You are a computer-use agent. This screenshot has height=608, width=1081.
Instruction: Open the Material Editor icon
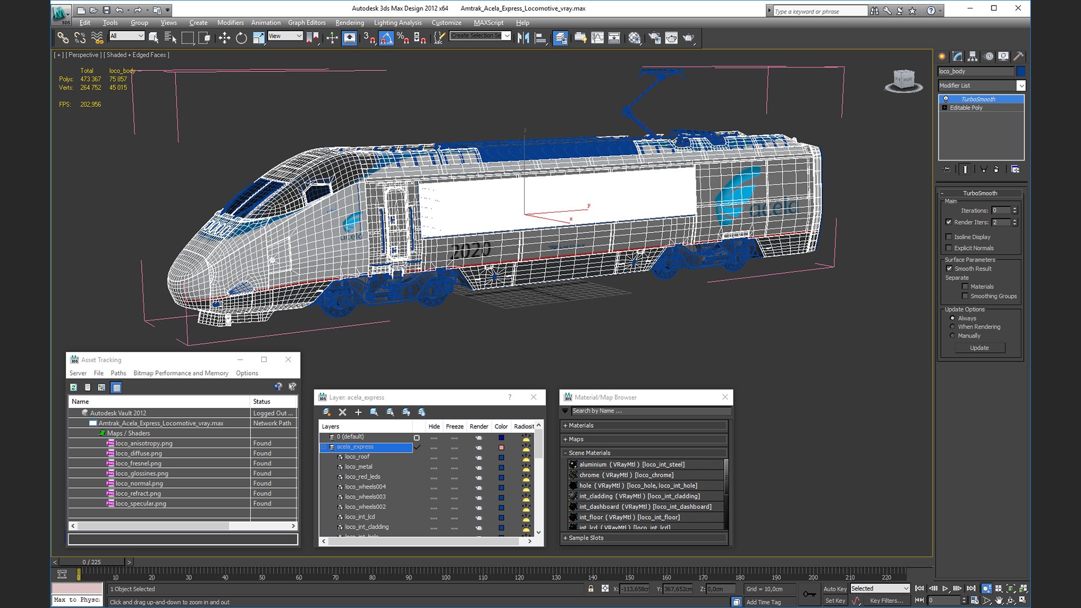tap(635, 38)
